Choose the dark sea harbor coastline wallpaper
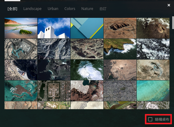The image size is (174, 127). point(21,70)
